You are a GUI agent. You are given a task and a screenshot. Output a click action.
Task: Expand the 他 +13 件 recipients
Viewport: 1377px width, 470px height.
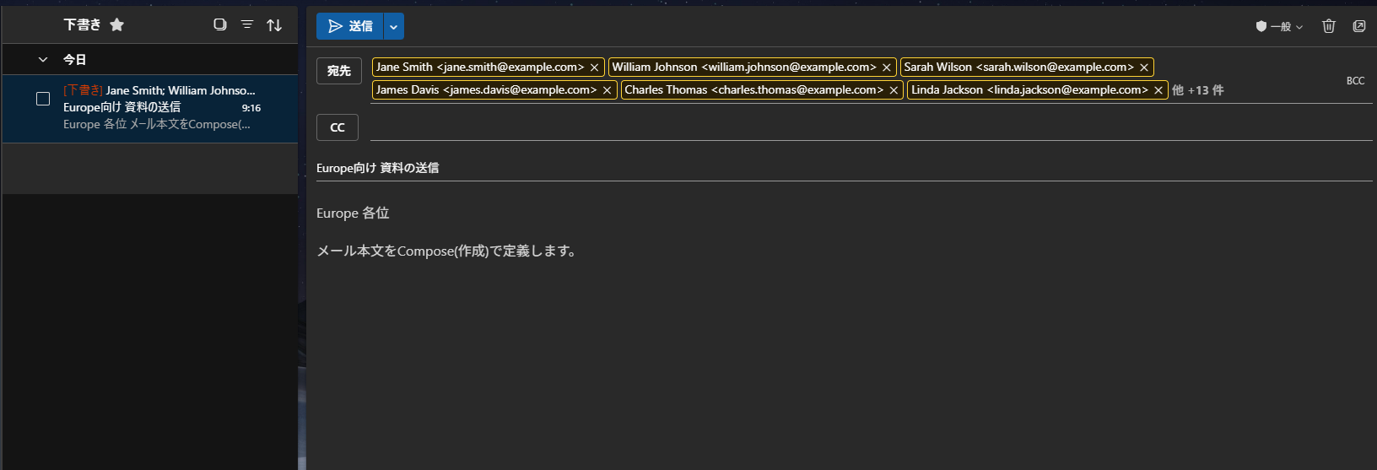pos(1198,90)
